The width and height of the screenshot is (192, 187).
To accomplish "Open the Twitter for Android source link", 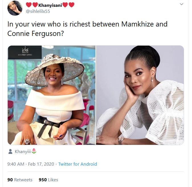I will [x=77, y=164].
